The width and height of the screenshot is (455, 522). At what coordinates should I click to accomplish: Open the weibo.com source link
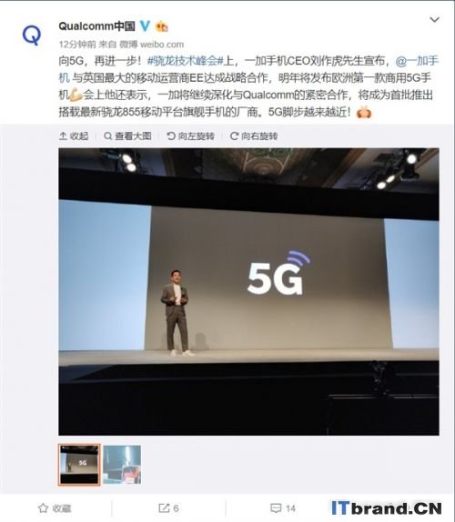click(x=162, y=45)
